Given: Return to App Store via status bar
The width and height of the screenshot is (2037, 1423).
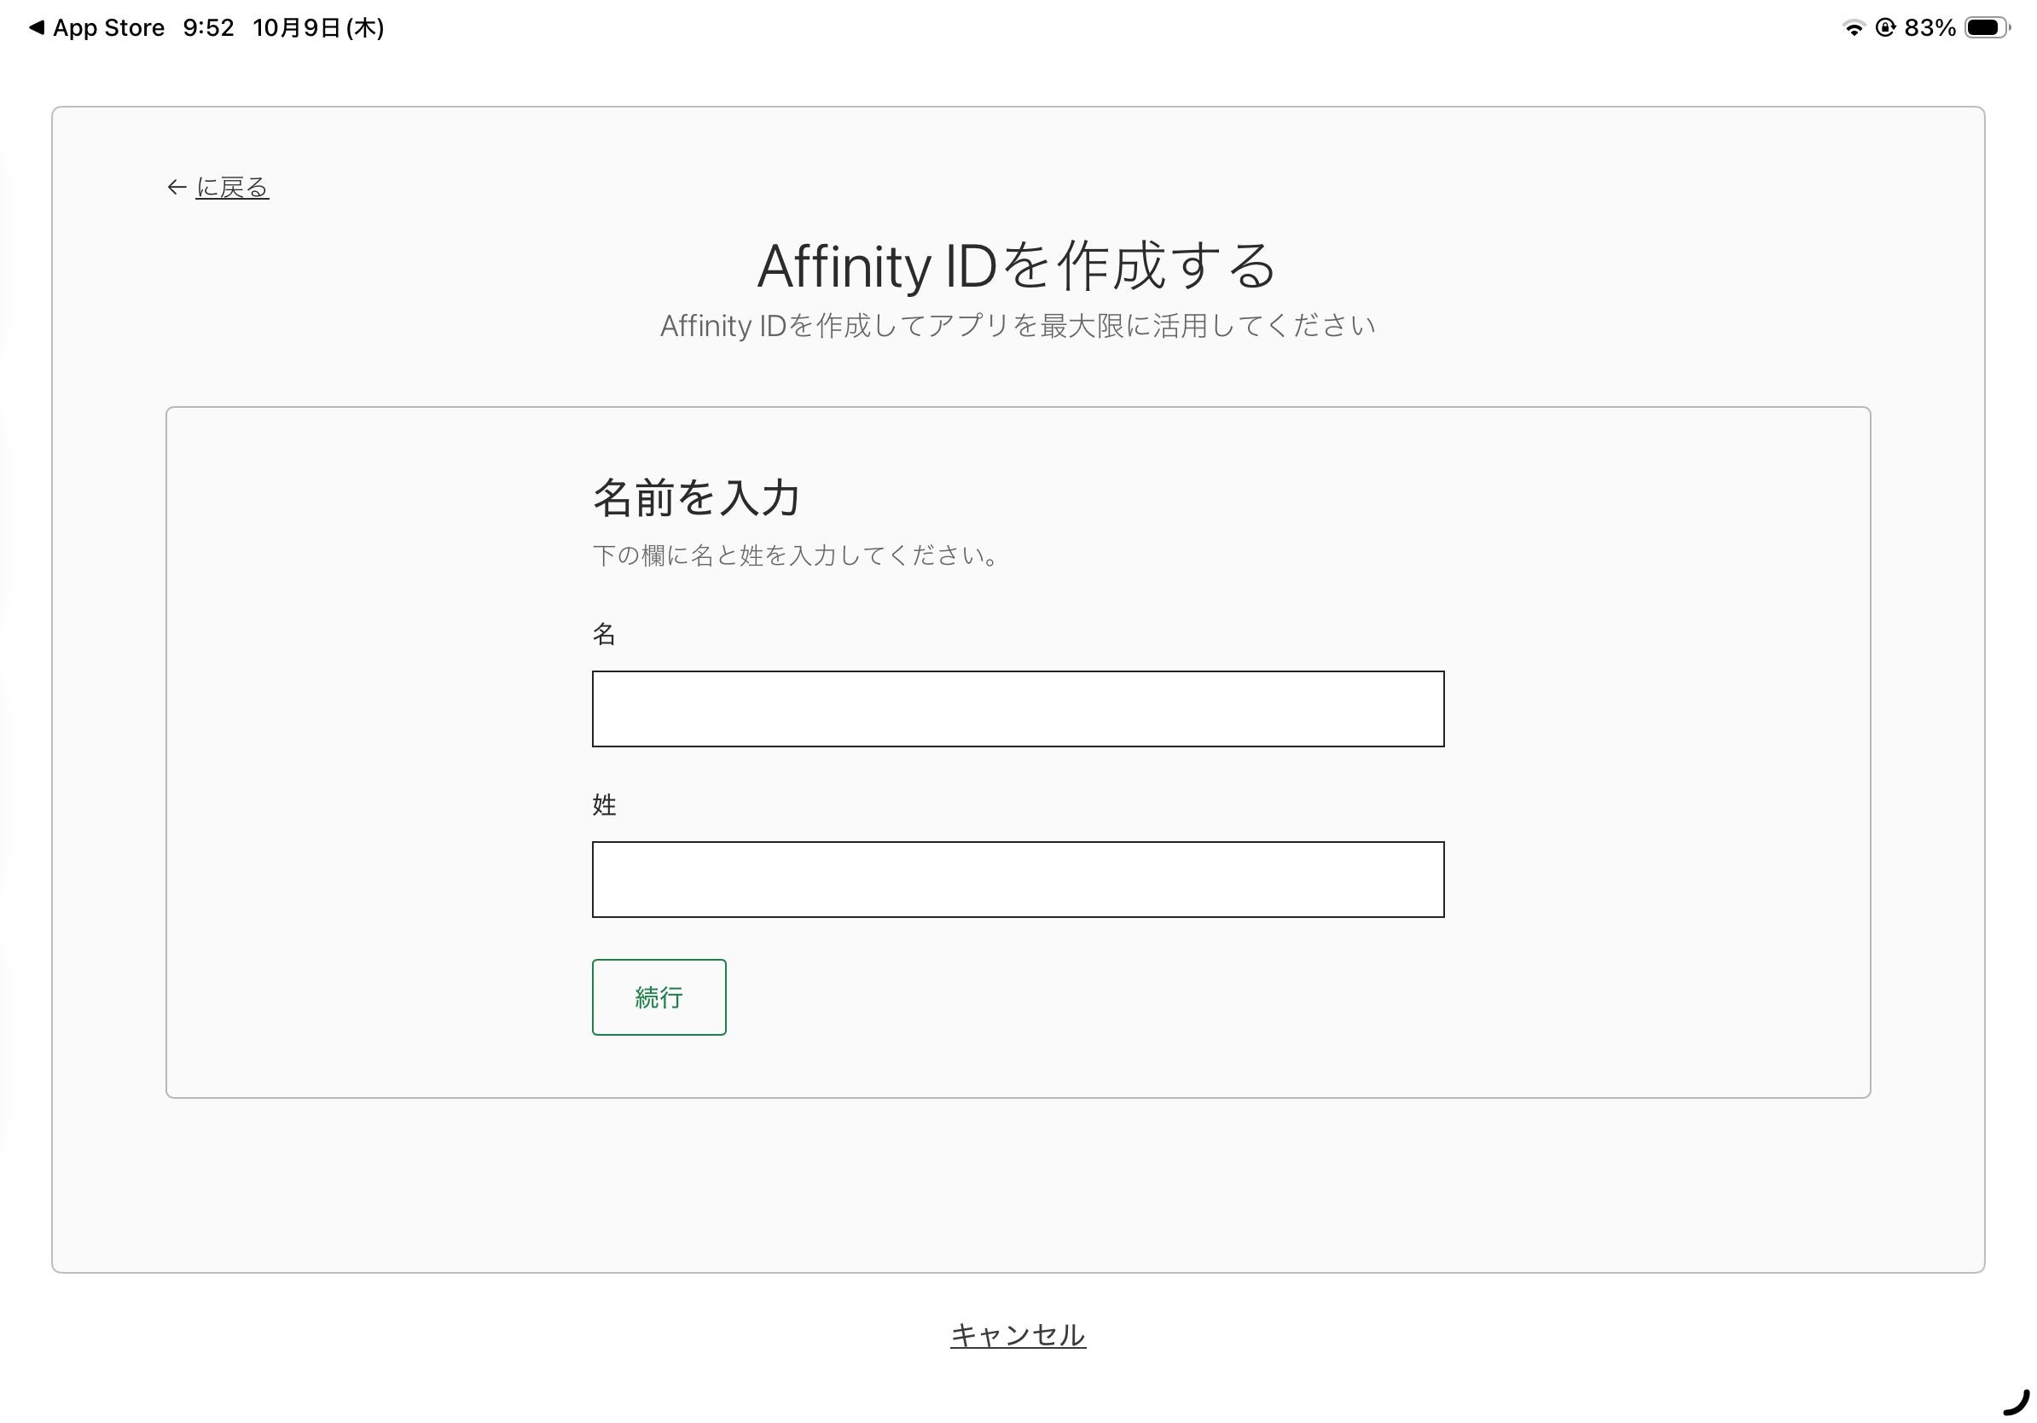Looking at the screenshot, I should (108, 28).
